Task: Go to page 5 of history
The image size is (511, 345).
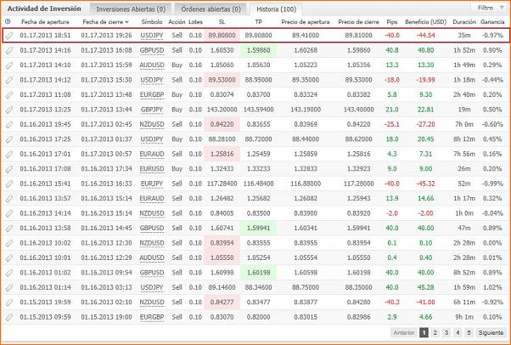Action: coord(469,332)
